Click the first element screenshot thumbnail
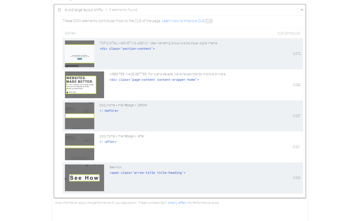353x221 pixels. [x=79, y=54]
